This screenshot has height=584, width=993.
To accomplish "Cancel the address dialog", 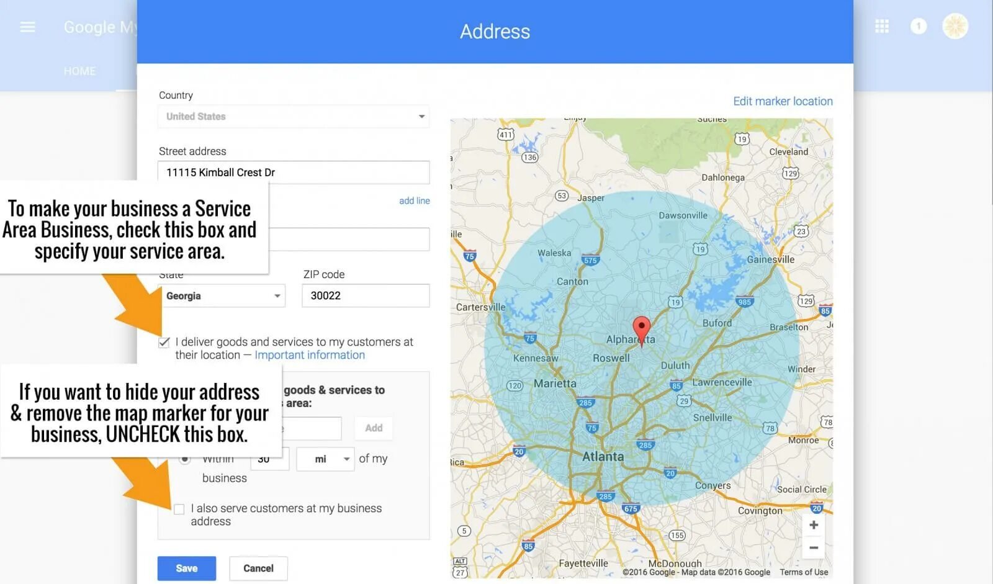I will (258, 568).
